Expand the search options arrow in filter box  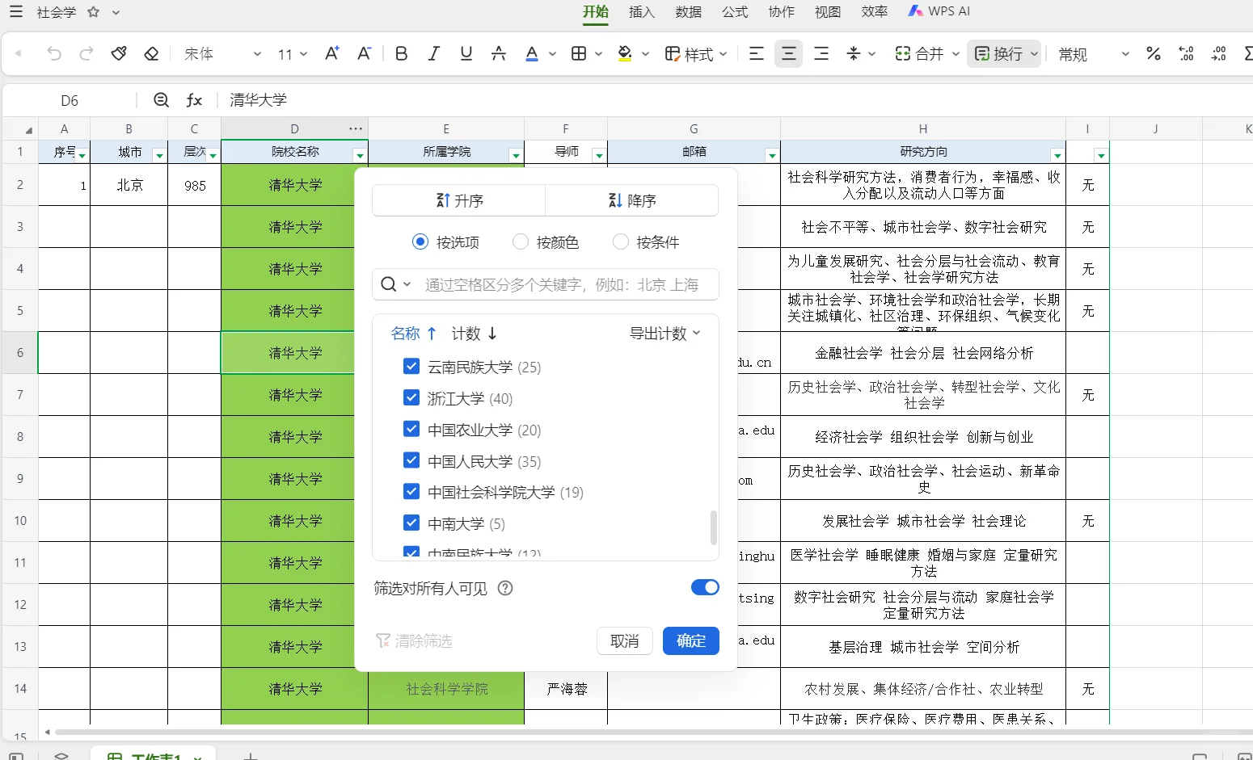coord(407,284)
